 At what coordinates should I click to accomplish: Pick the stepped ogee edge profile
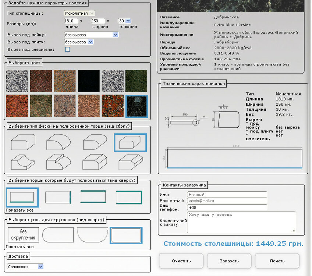click(x=59, y=162)
